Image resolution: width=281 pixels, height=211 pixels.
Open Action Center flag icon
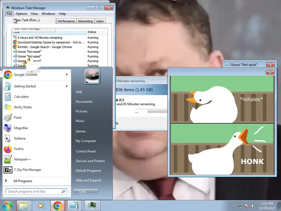[x=247, y=206]
